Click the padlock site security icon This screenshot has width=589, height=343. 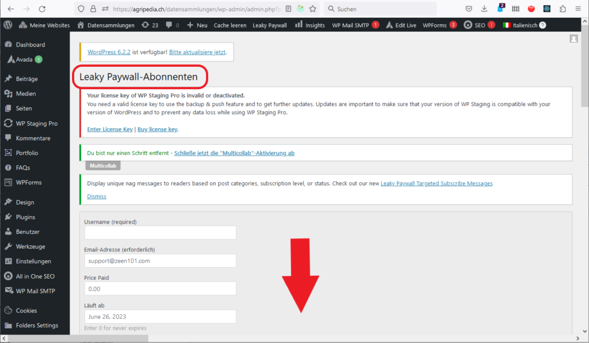tap(93, 9)
